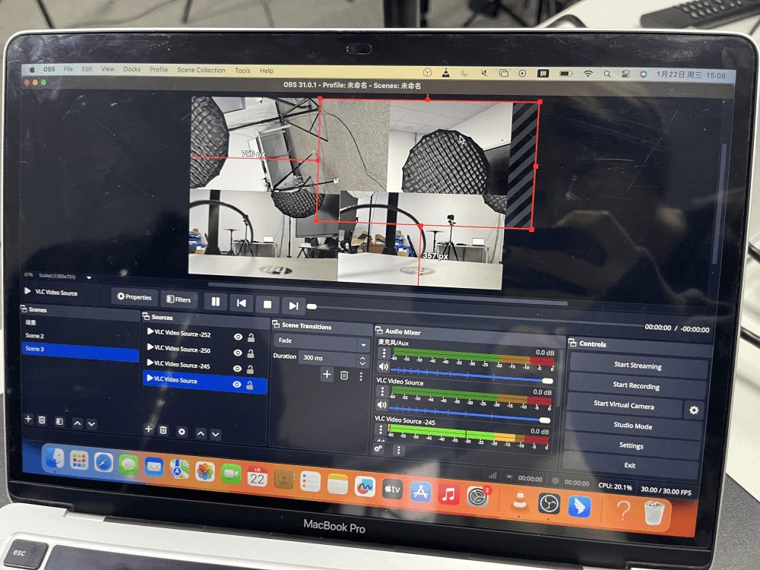Image resolution: width=760 pixels, height=570 pixels.
Task: Click Start Streaming
Action: click(x=638, y=366)
